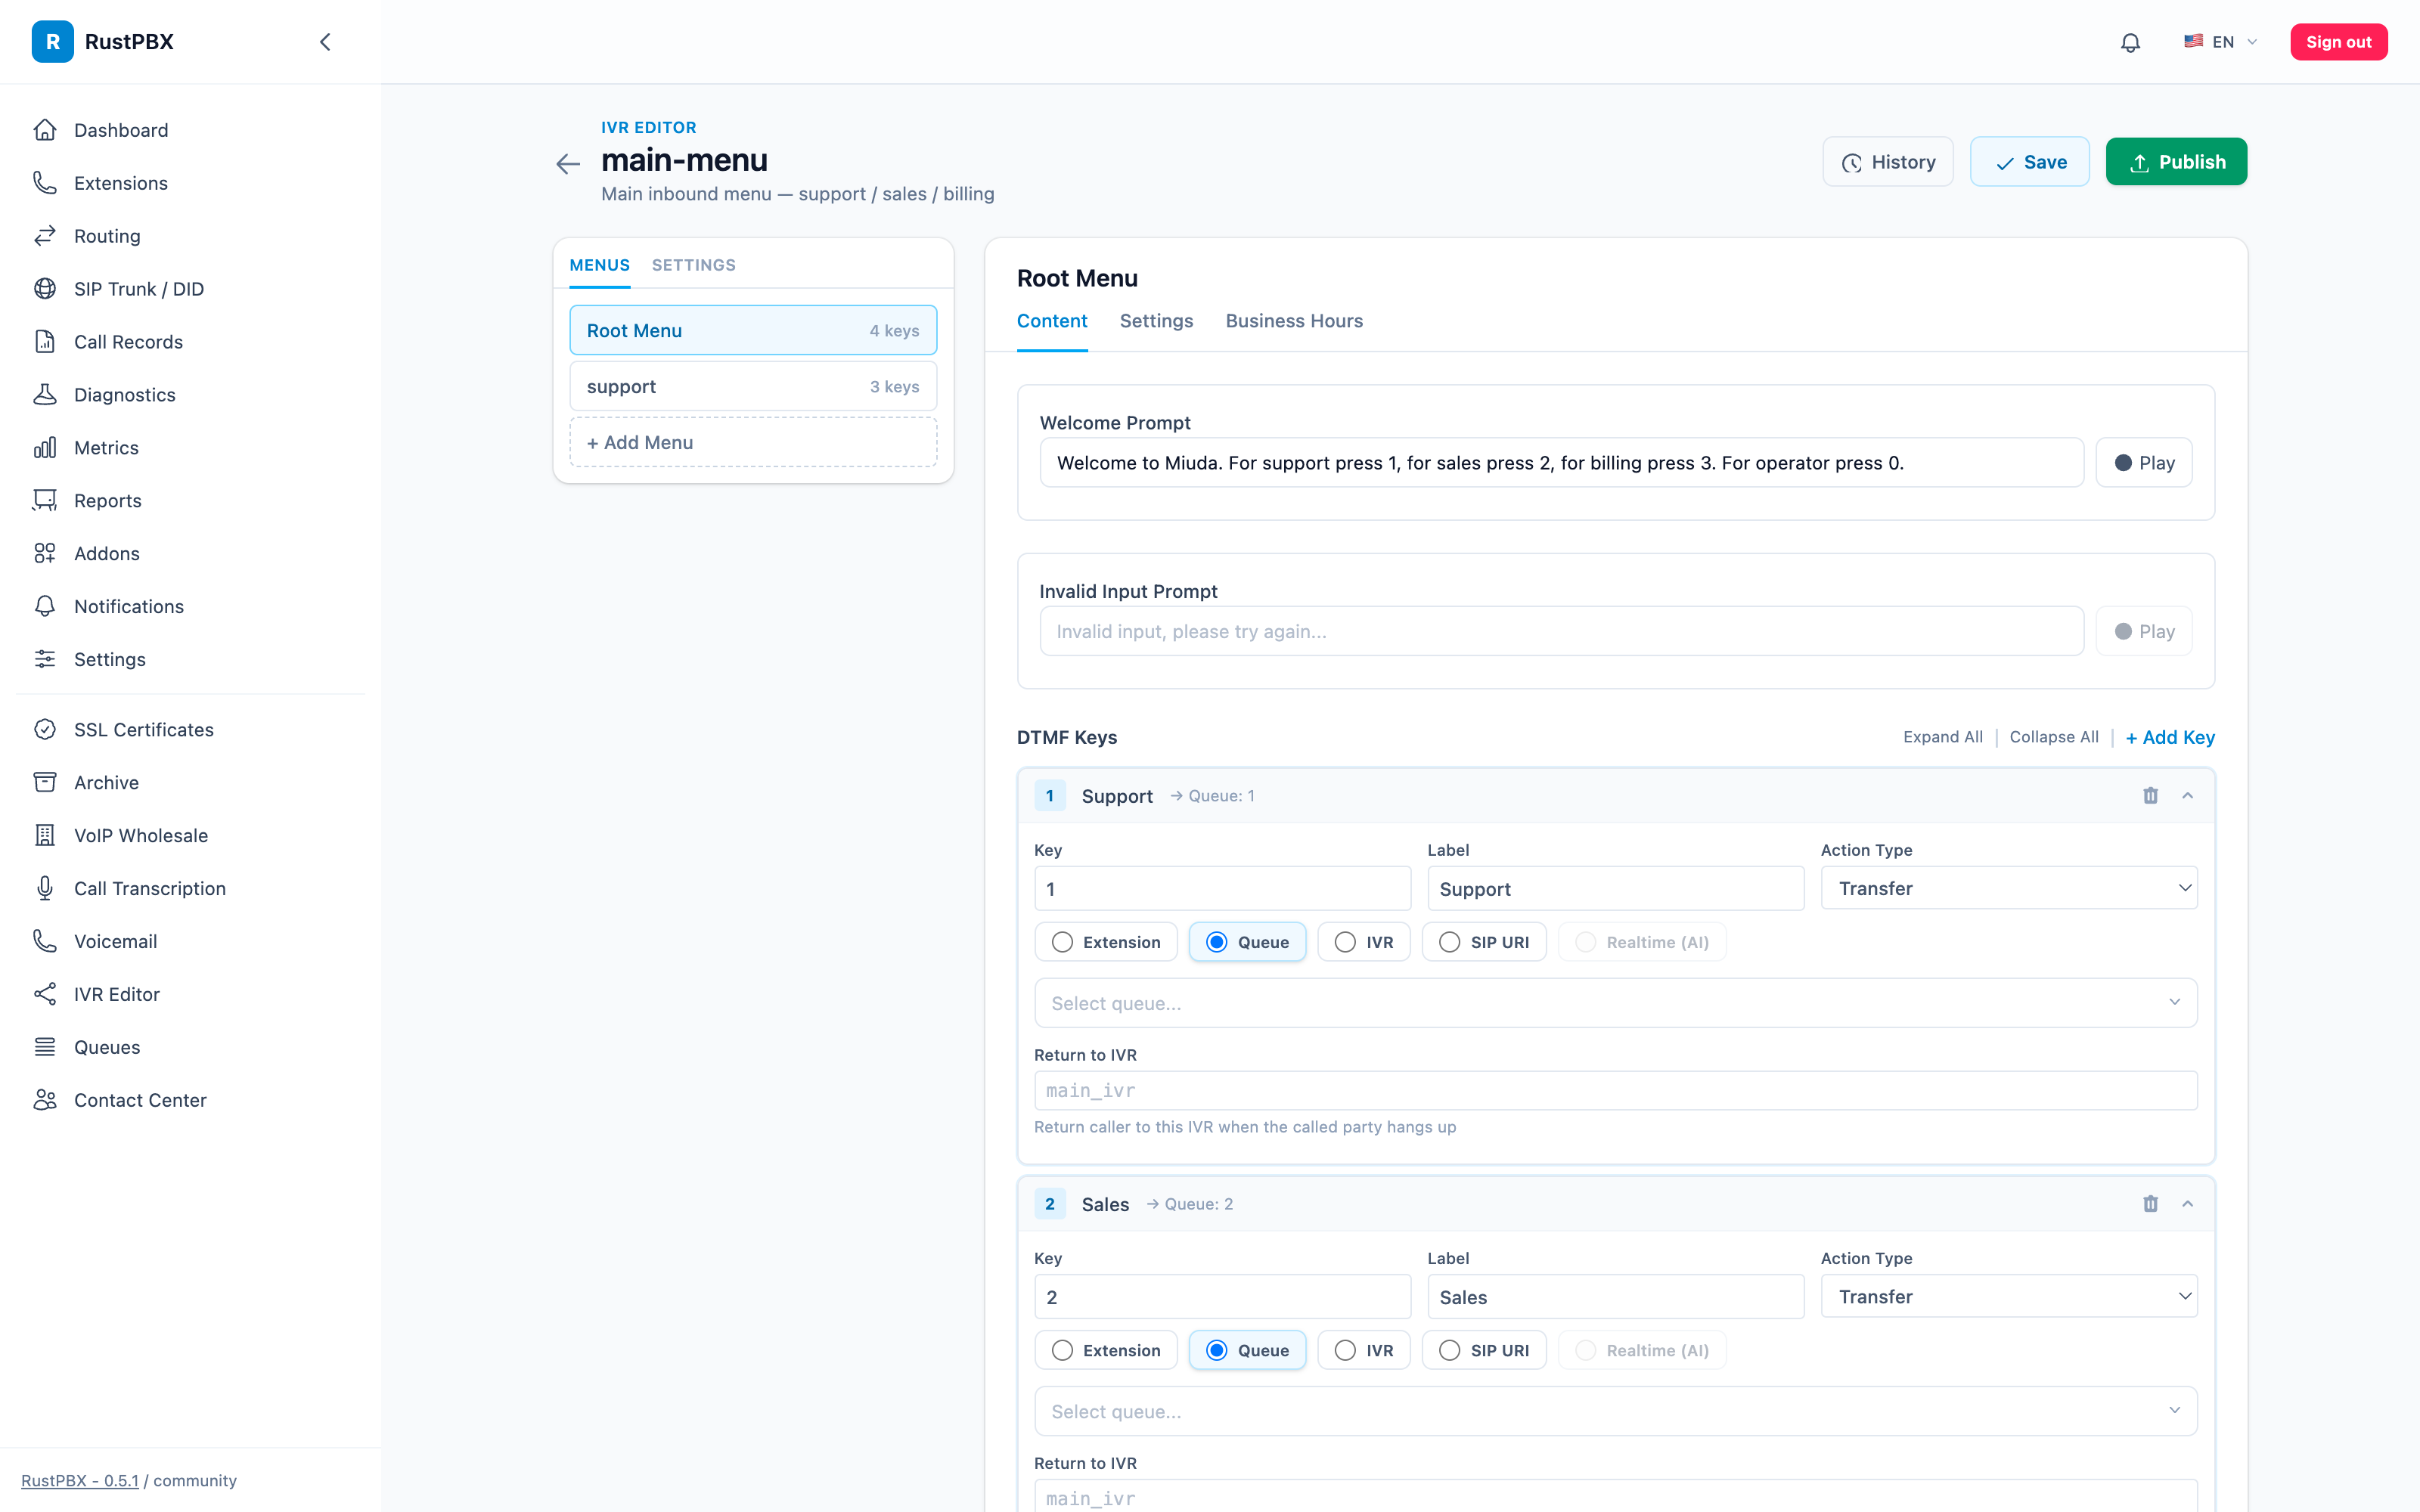This screenshot has height=1512, width=2420.
Task: Open the EN language dropdown
Action: click(x=2220, y=42)
